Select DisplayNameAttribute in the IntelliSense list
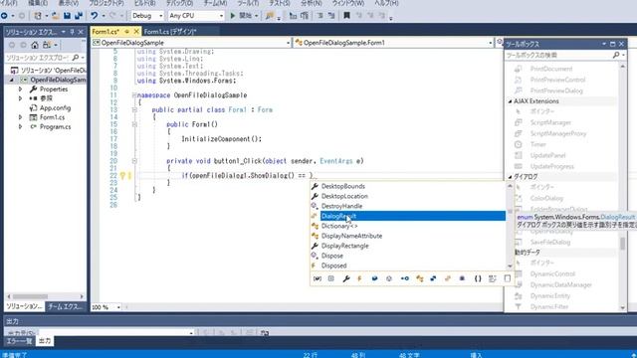Image resolution: width=637 pixels, height=358 pixels. pyautogui.click(x=408, y=236)
